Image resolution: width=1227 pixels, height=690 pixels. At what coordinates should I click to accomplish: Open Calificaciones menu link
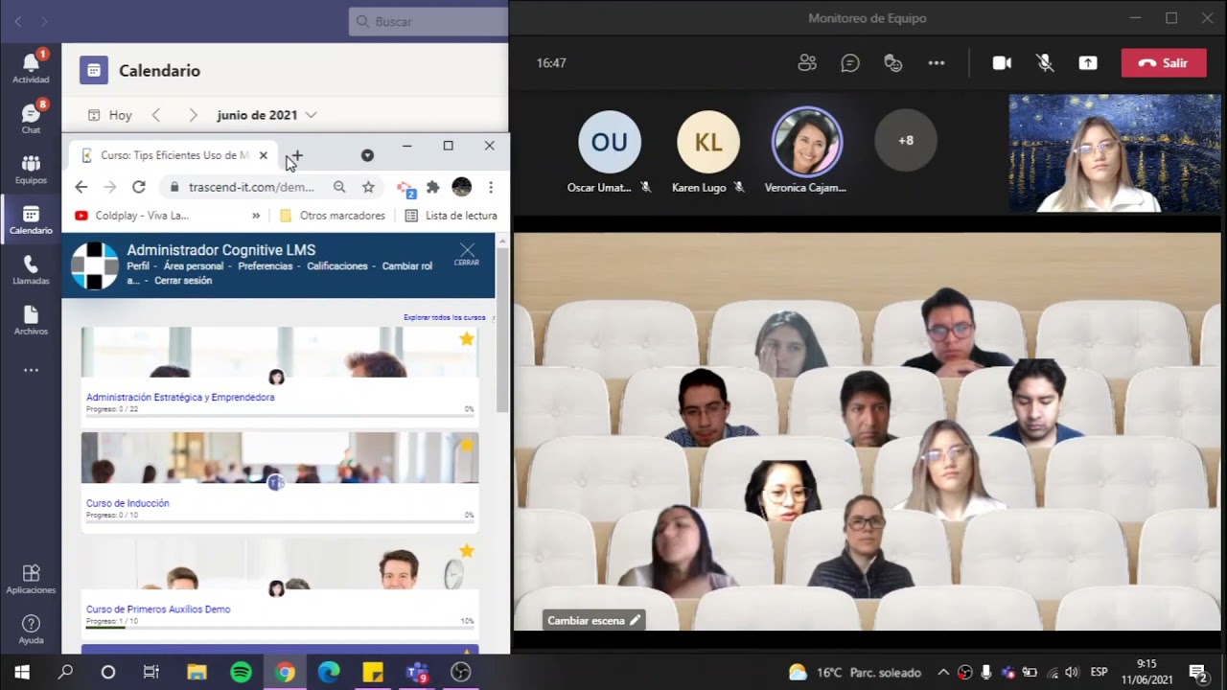point(337,266)
